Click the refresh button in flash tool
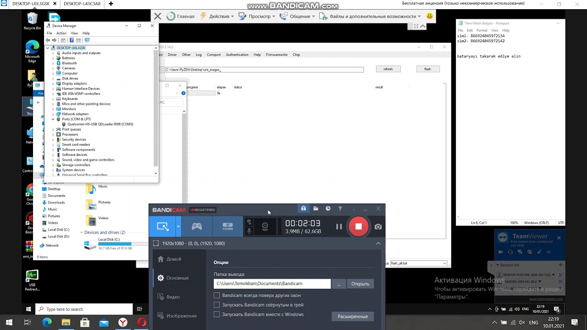The height and width of the screenshot is (330, 587). pyautogui.click(x=388, y=69)
